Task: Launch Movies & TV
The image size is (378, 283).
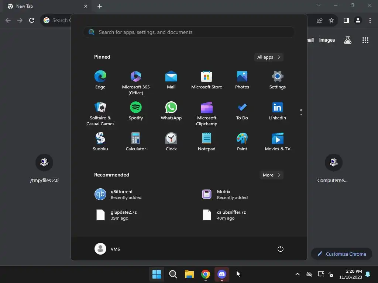Action: coord(278,142)
